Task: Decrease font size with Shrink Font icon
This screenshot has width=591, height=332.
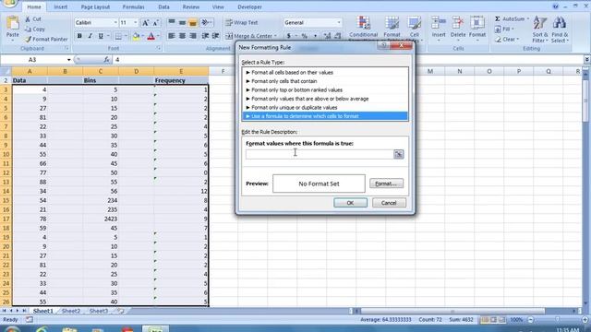Action: [155, 23]
